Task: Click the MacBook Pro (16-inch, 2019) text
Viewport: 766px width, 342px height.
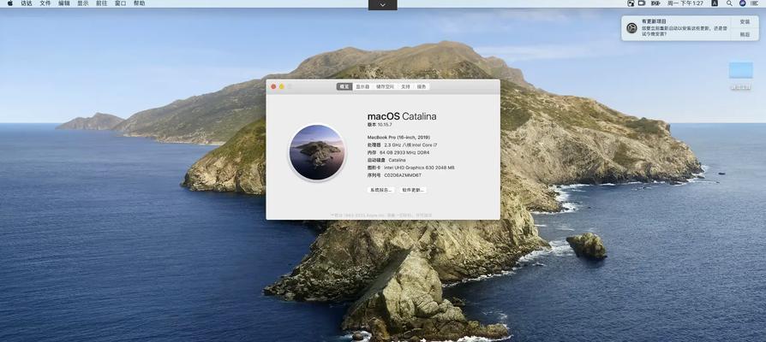Action: coord(398,138)
